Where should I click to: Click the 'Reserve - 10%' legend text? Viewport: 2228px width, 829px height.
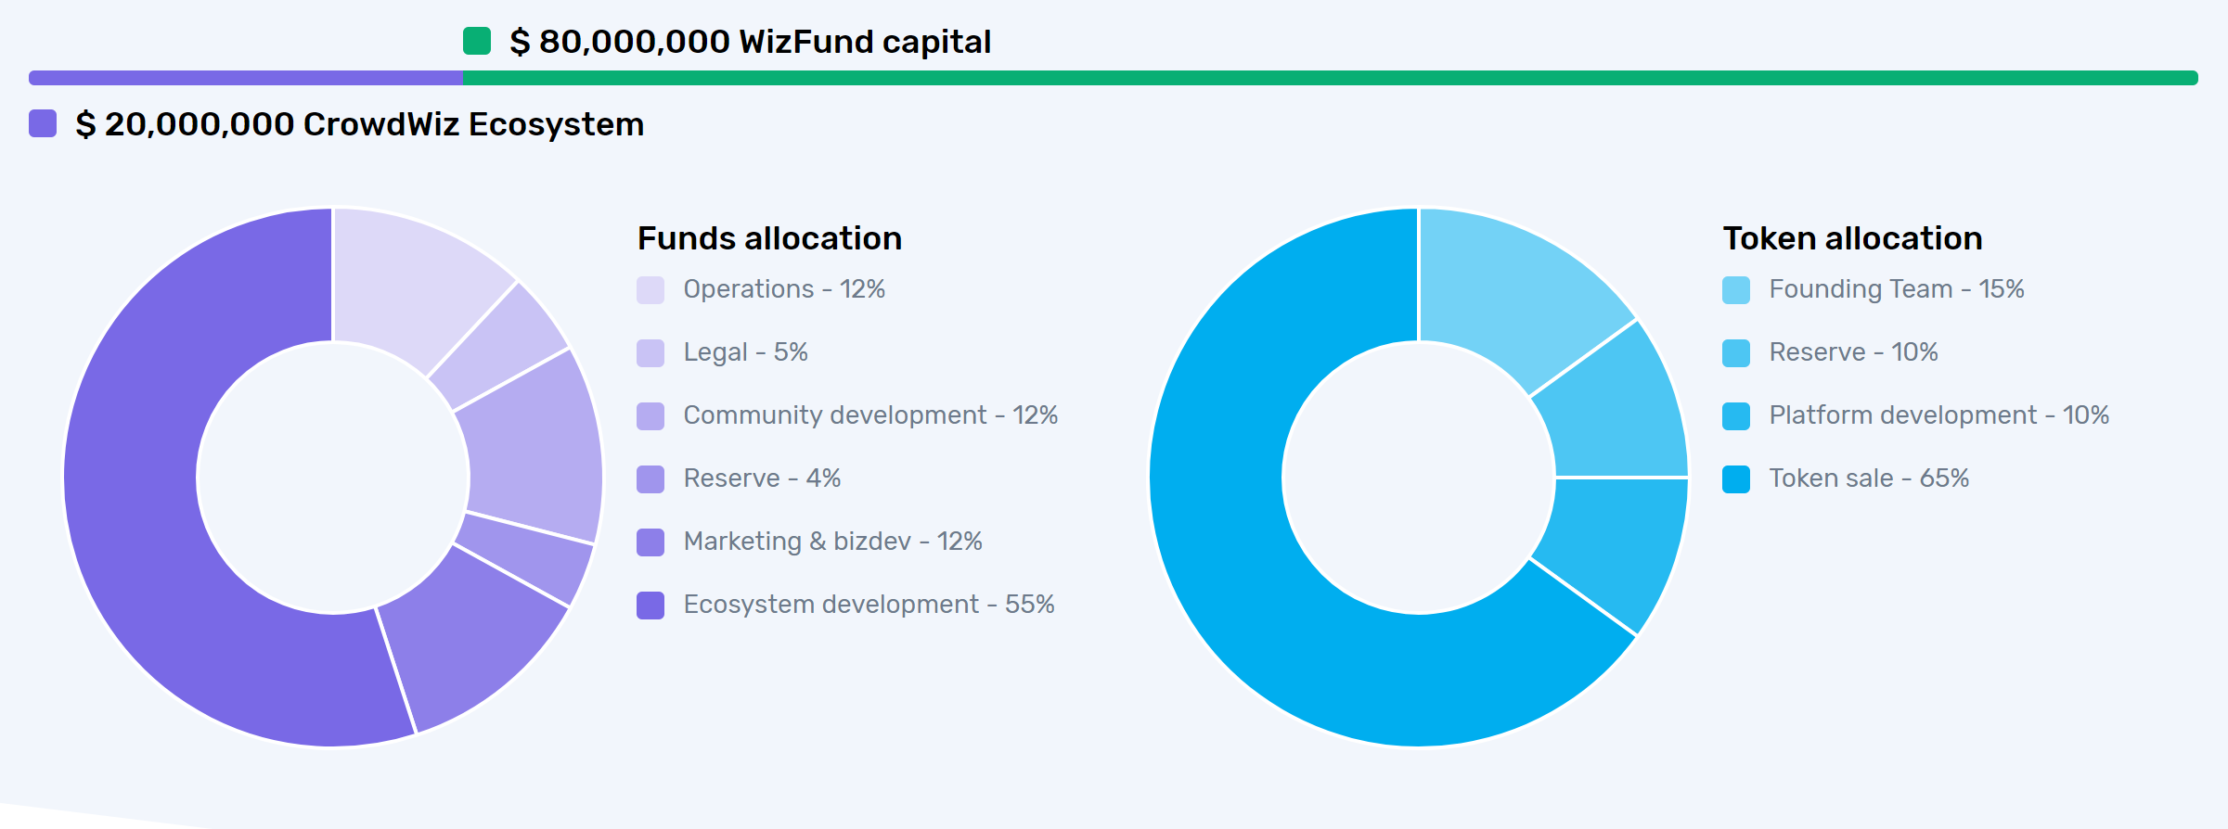point(1853,352)
